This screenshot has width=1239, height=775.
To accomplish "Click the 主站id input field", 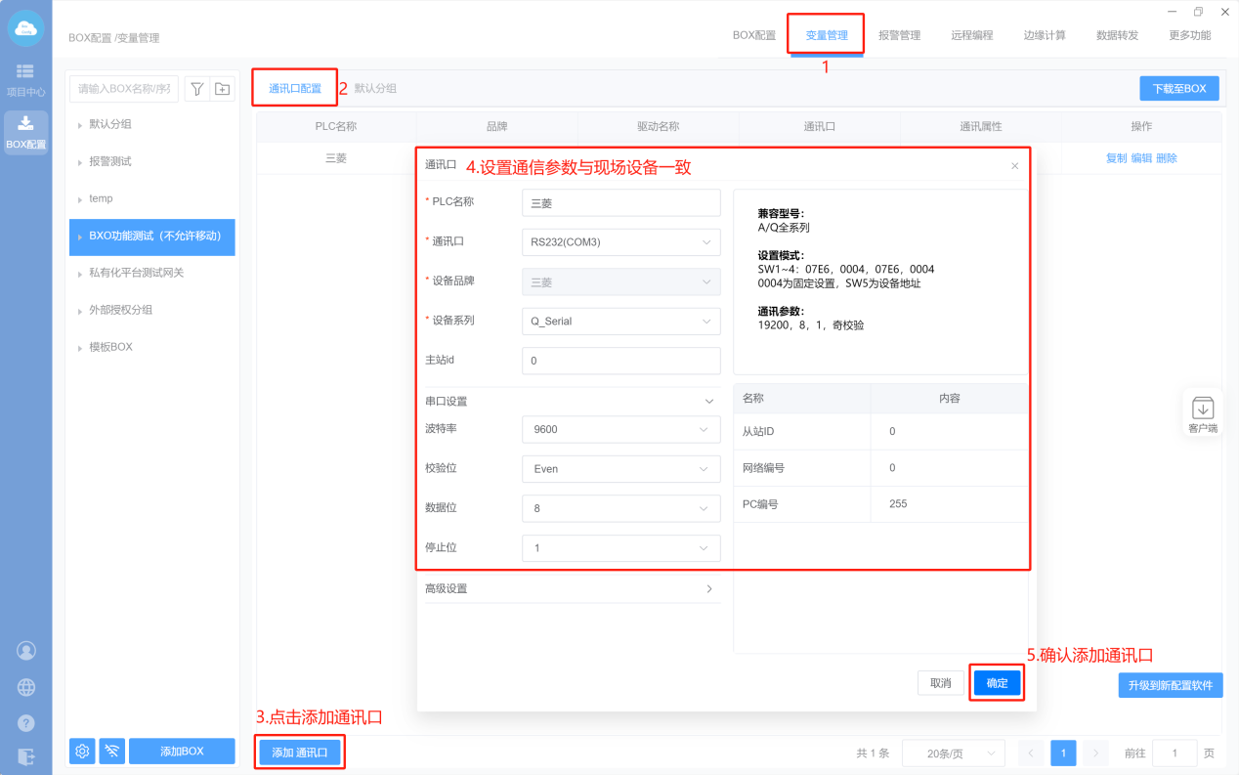I will (x=620, y=361).
